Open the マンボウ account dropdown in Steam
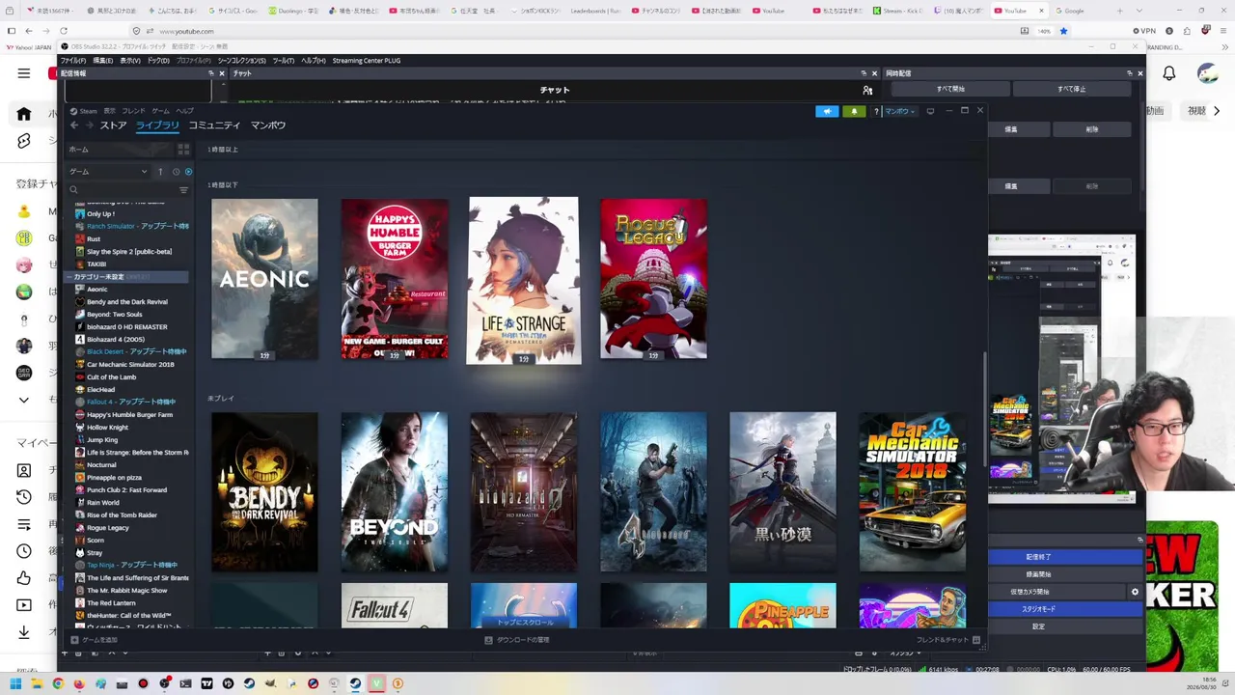Image resolution: width=1235 pixels, height=695 pixels. [x=898, y=111]
